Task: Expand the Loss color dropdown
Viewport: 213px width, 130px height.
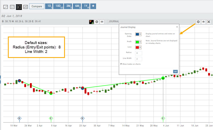Action: pyautogui.click(x=138, y=47)
